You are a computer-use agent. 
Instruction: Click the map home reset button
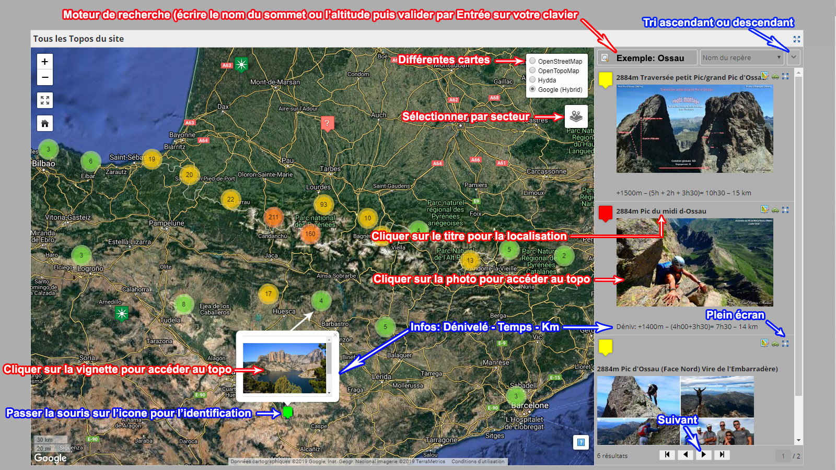click(45, 123)
